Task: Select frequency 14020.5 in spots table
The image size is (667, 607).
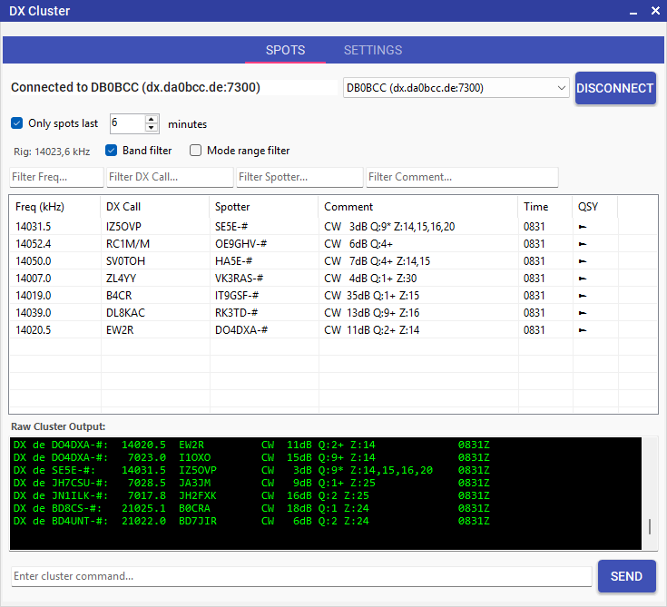Action: (34, 330)
